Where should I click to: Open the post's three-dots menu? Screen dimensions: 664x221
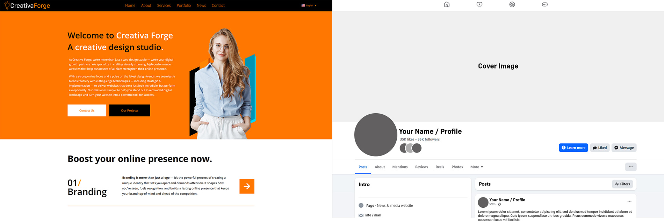tap(629, 201)
